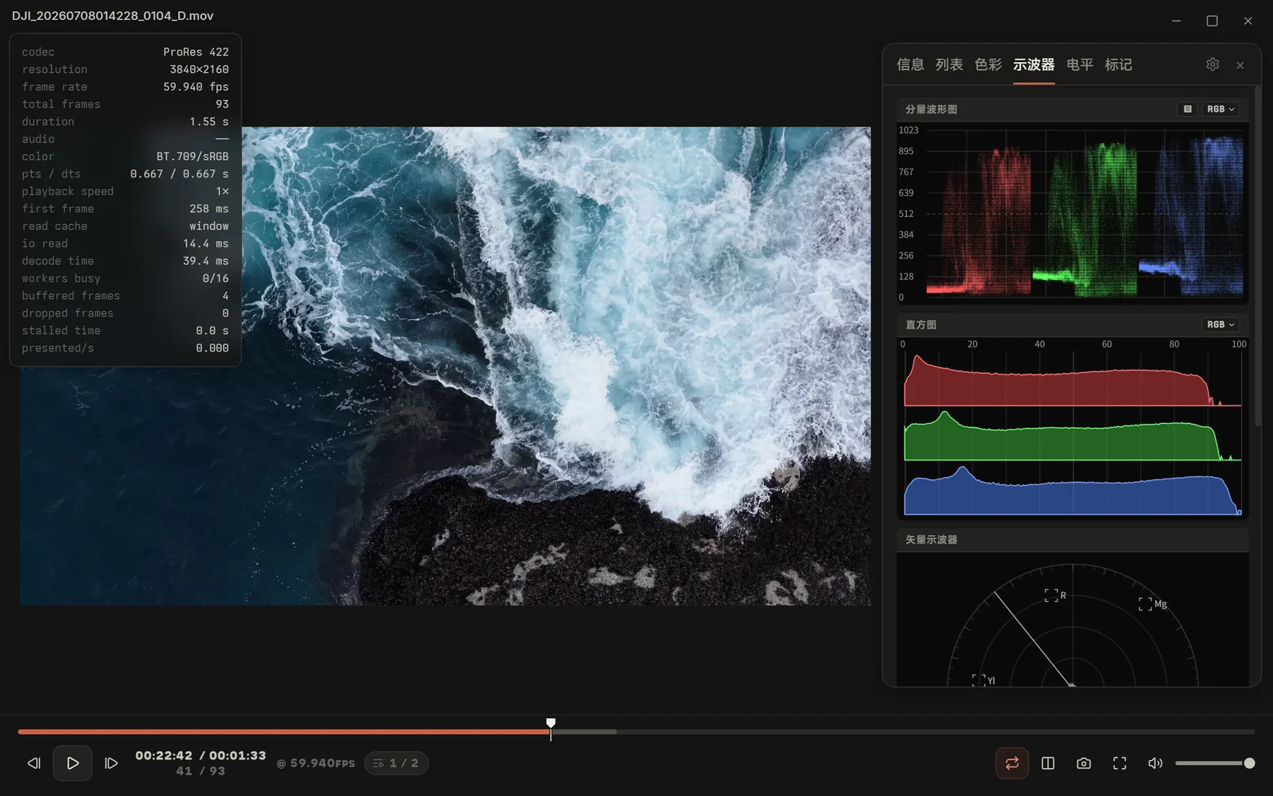1273x796 pixels.
Task: Switch to 列表 tab
Action: pyautogui.click(x=949, y=64)
